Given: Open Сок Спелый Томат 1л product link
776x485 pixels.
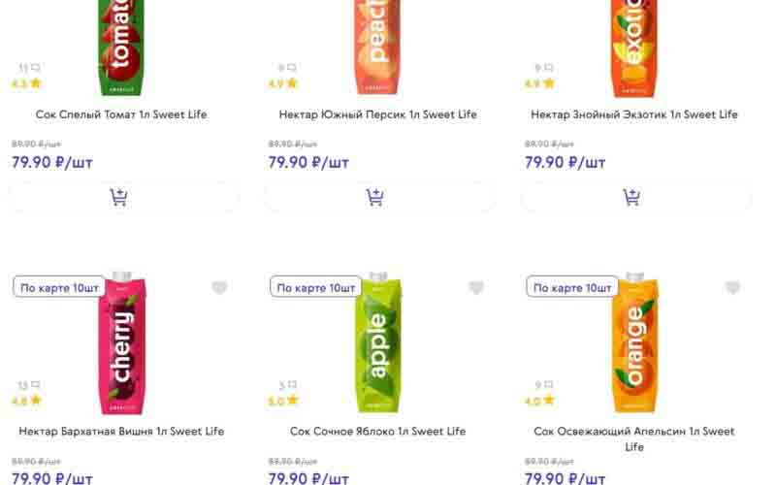Looking at the screenshot, I should coord(121,114).
